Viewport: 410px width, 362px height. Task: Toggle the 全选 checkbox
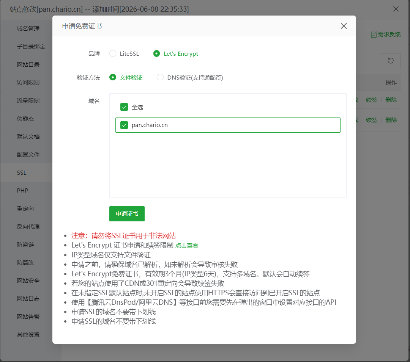click(x=124, y=107)
